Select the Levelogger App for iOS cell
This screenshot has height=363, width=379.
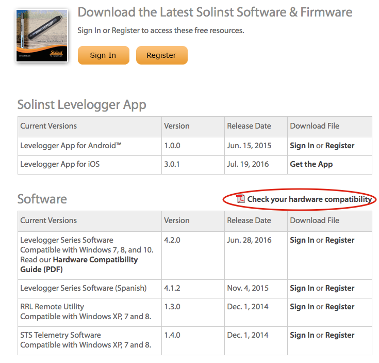coord(90,165)
